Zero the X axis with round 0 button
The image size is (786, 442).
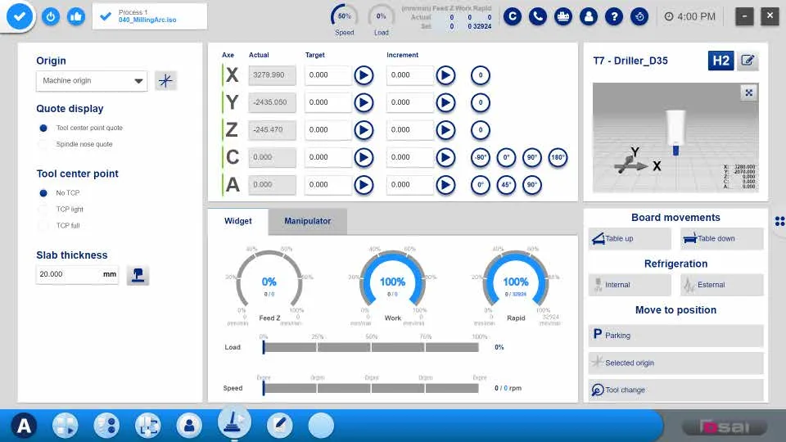481,75
